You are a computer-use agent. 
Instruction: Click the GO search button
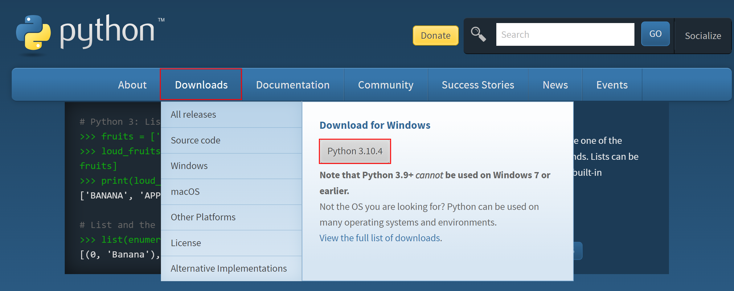click(x=655, y=34)
